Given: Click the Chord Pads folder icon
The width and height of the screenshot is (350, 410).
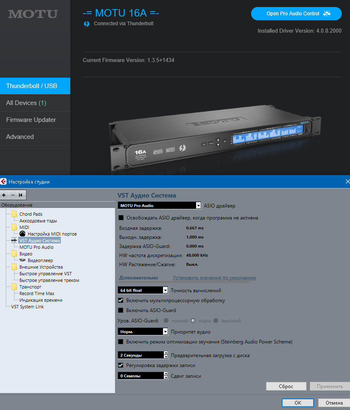Looking at the screenshot, I should coord(14,214).
